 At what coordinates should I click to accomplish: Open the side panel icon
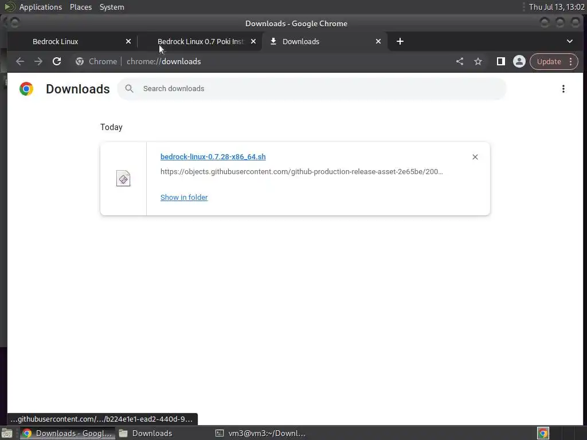(x=500, y=61)
